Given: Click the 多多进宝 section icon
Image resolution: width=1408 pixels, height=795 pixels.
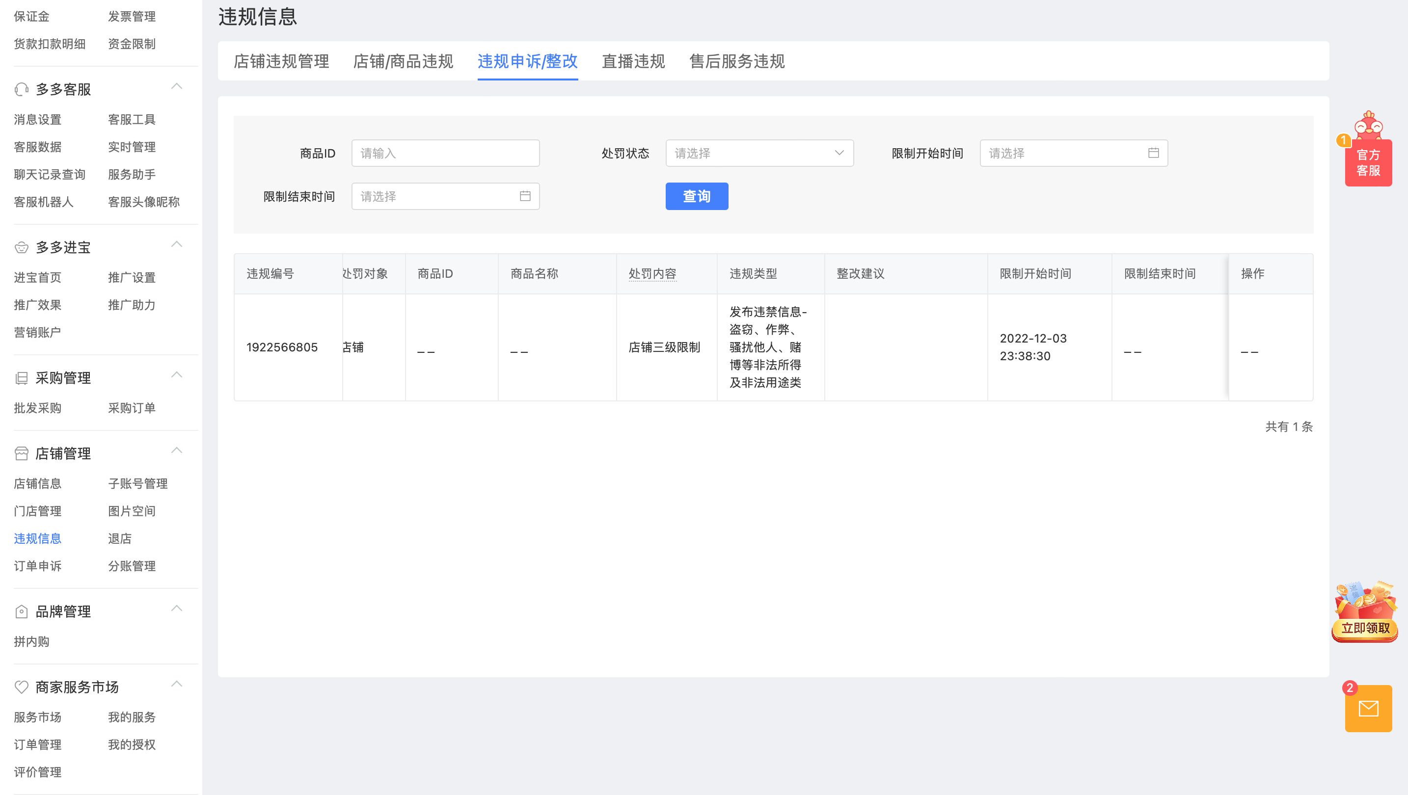Looking at the screenshot, I should 21,247.
